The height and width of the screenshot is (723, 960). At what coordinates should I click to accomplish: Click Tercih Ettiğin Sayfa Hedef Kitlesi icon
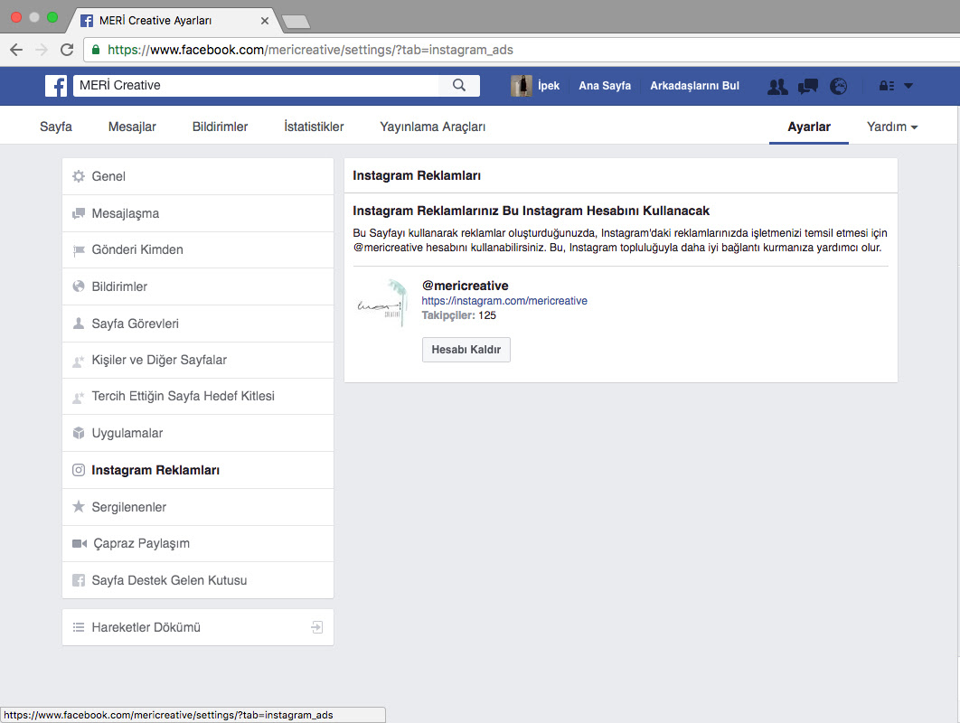(x=79, y=397)
